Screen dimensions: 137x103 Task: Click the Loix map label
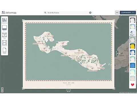[63, 45]
